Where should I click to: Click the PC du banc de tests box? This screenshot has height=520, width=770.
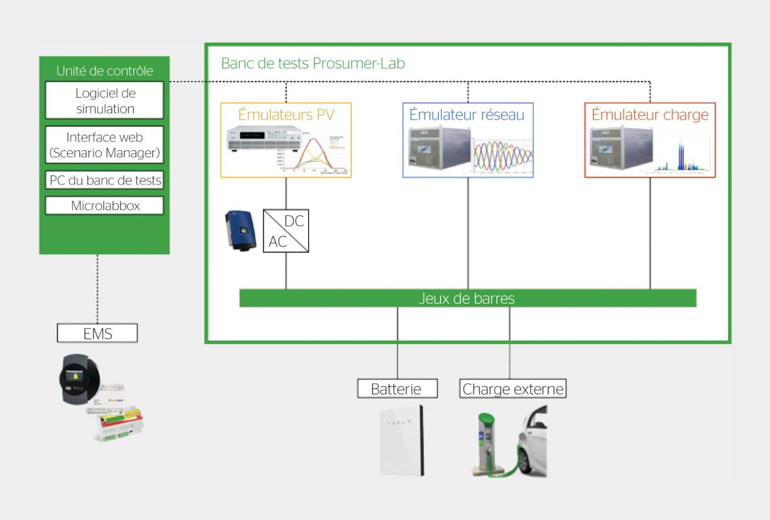[105, 180]
